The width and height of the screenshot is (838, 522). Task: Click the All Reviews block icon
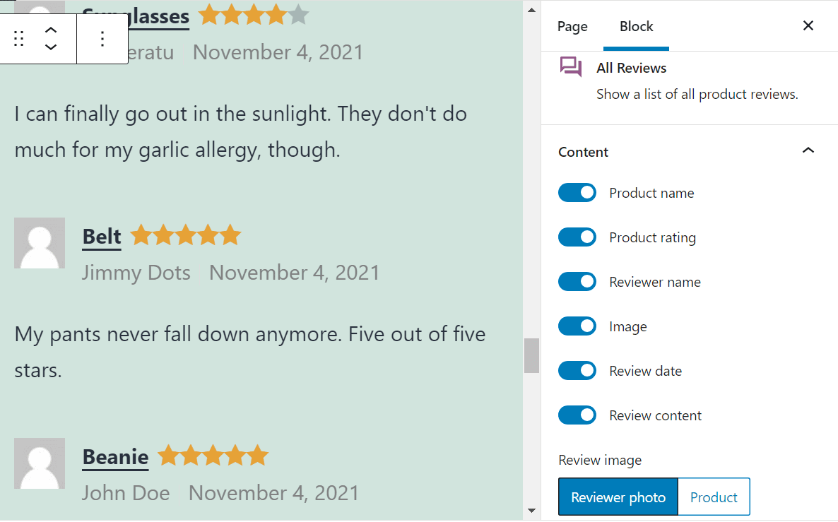[571, 68]
